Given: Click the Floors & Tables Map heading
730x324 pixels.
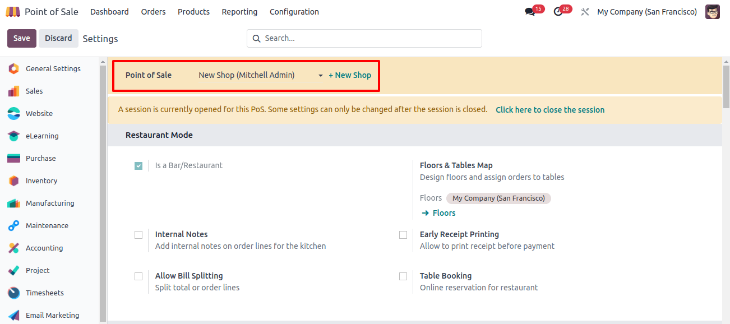Looking at the screenshot, I should pos(456,165).
